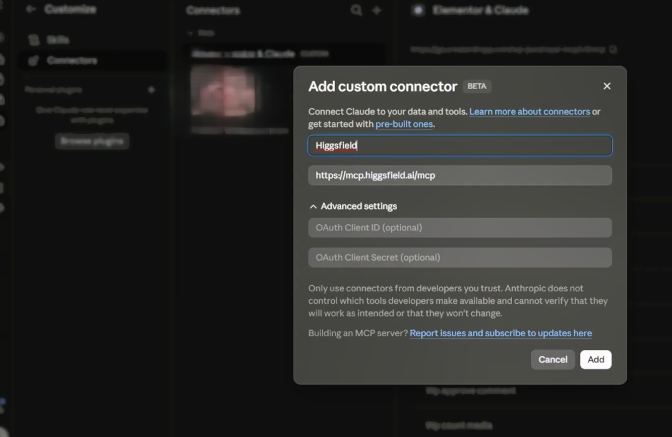Add a personal plugin with the plus icon
Viewport: 672px width, 437px height.
151,90
